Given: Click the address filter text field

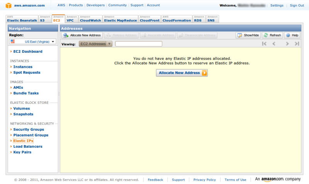Looking at the screenshot, I should click(139, 44).
